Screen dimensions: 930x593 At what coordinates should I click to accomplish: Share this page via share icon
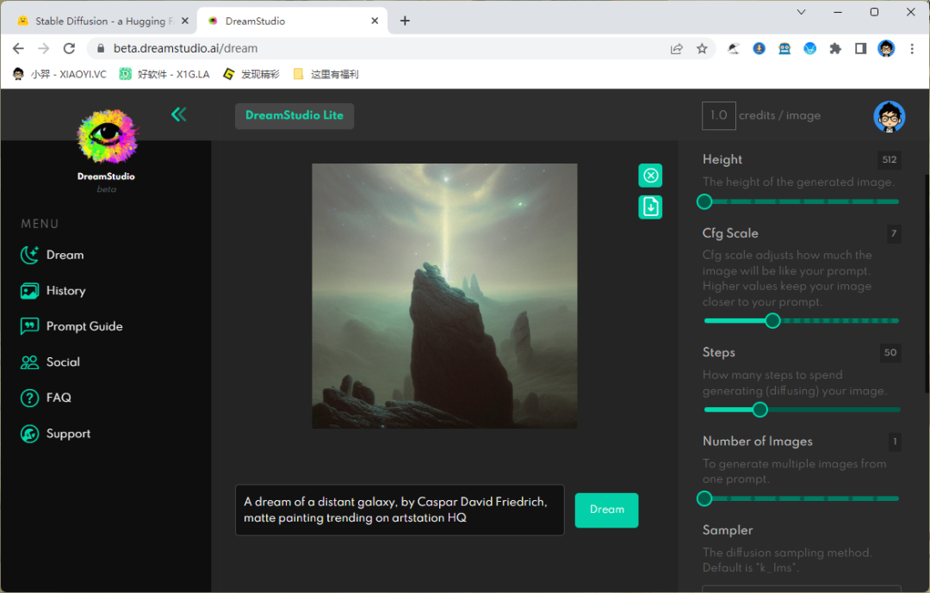(677, 48)
